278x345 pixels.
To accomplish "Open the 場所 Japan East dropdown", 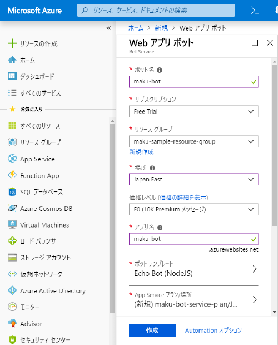I will (193, 179).
